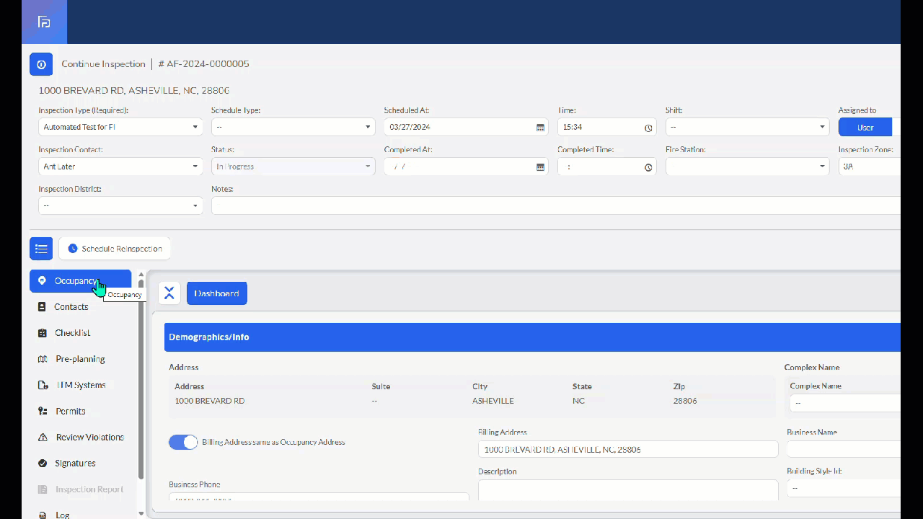This screenshot has height=519, width=923.
Task: Click the Inspection Report icon
Action: point(42,489)
